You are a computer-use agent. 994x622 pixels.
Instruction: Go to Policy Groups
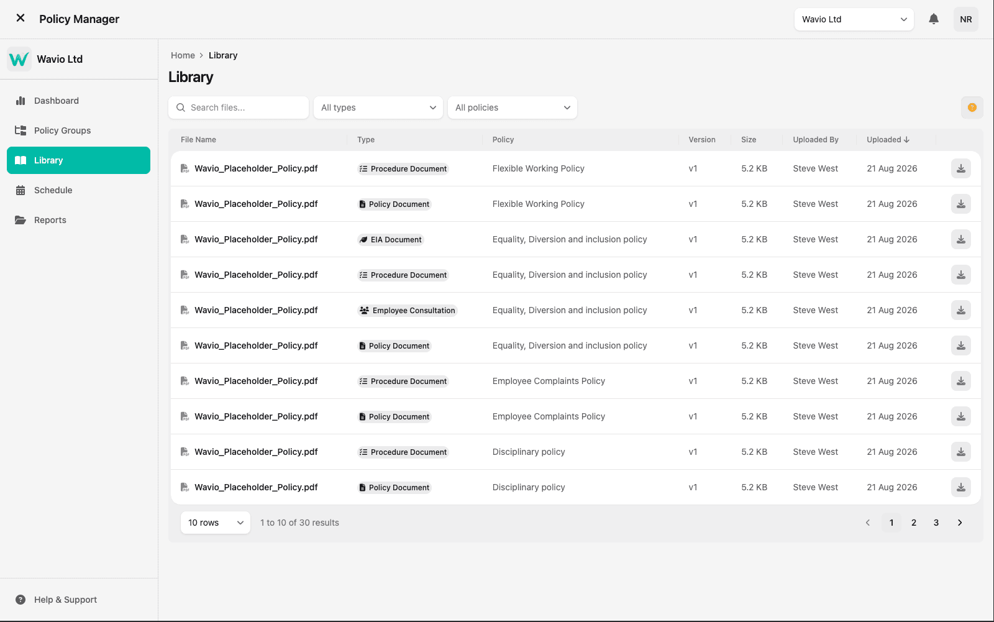point(78,130)
